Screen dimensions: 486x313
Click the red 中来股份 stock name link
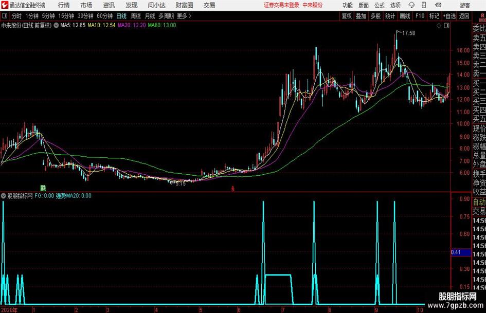tap(313, 5)
